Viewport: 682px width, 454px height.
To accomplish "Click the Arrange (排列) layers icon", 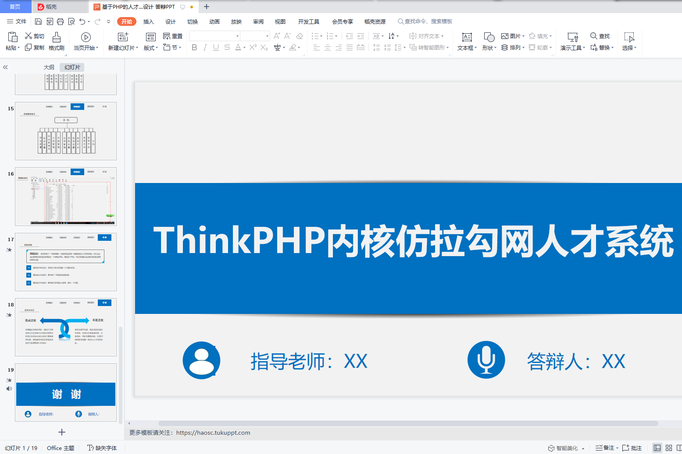I will (x=505, y=47).
